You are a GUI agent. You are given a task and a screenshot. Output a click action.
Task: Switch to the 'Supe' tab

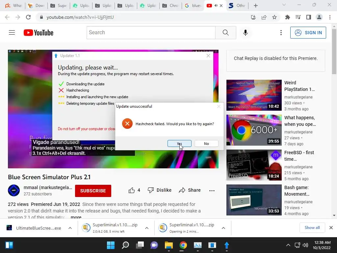pos(59,6)
